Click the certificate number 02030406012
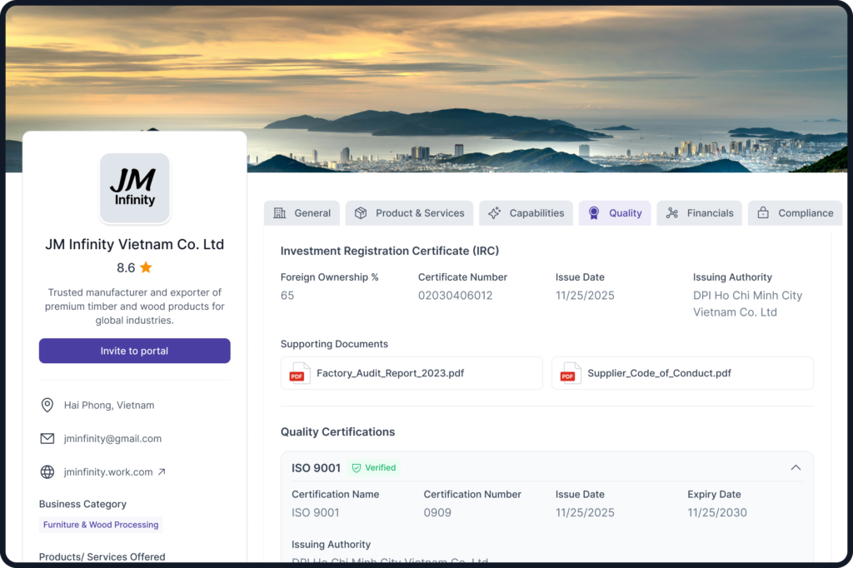The image size is (853, 568). click(x=456, y=296)
